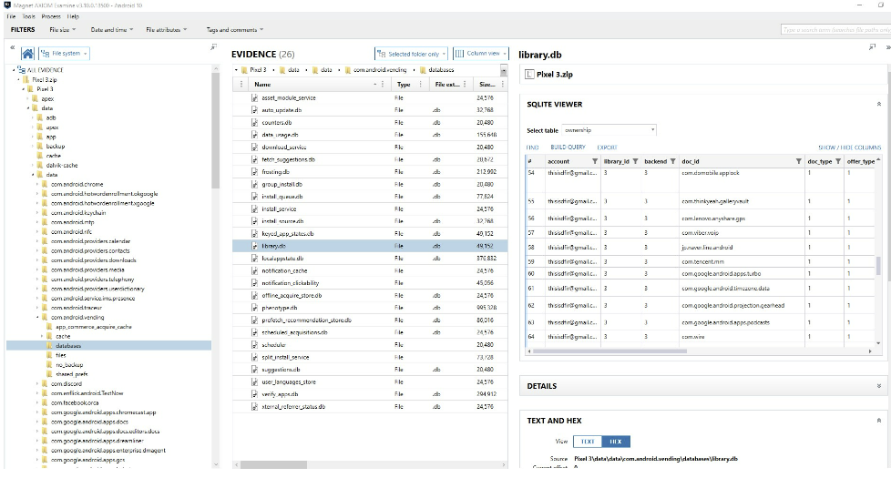Open the Column view dropdown
Screen dimensions: 891x478
pos(480,54)
